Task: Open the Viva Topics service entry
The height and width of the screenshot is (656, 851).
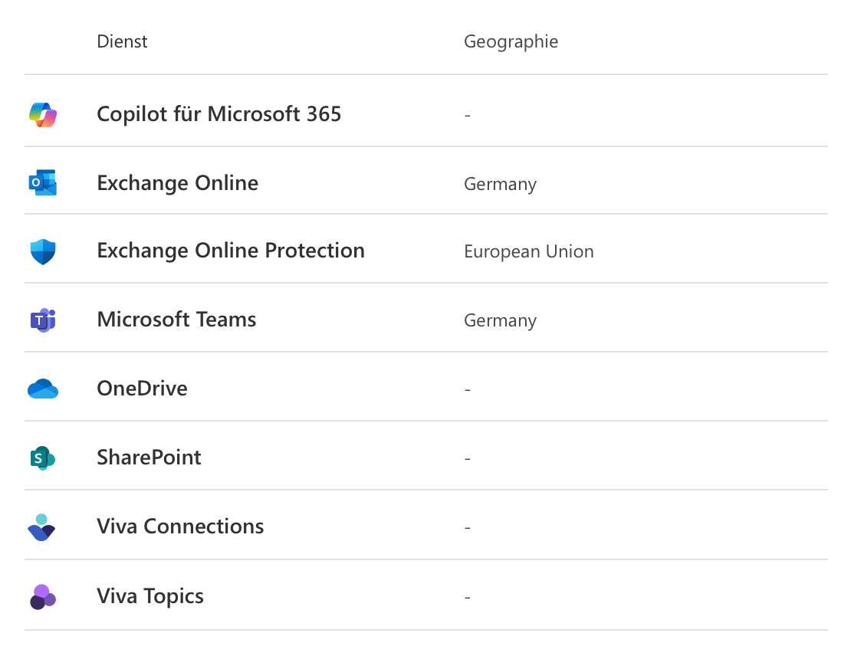Action: pyautogui.click(x=150, y=596)
